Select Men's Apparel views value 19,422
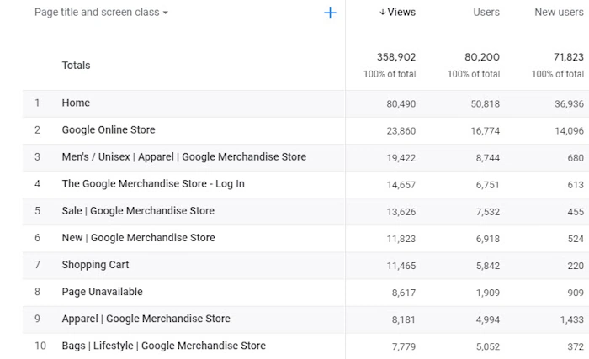The width and height of the screenshot is (589, 359). [x=401, y=158]
